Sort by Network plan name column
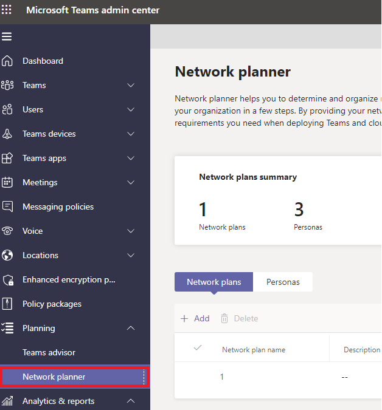This screenshot has height=410, width=382. [254, 350]
